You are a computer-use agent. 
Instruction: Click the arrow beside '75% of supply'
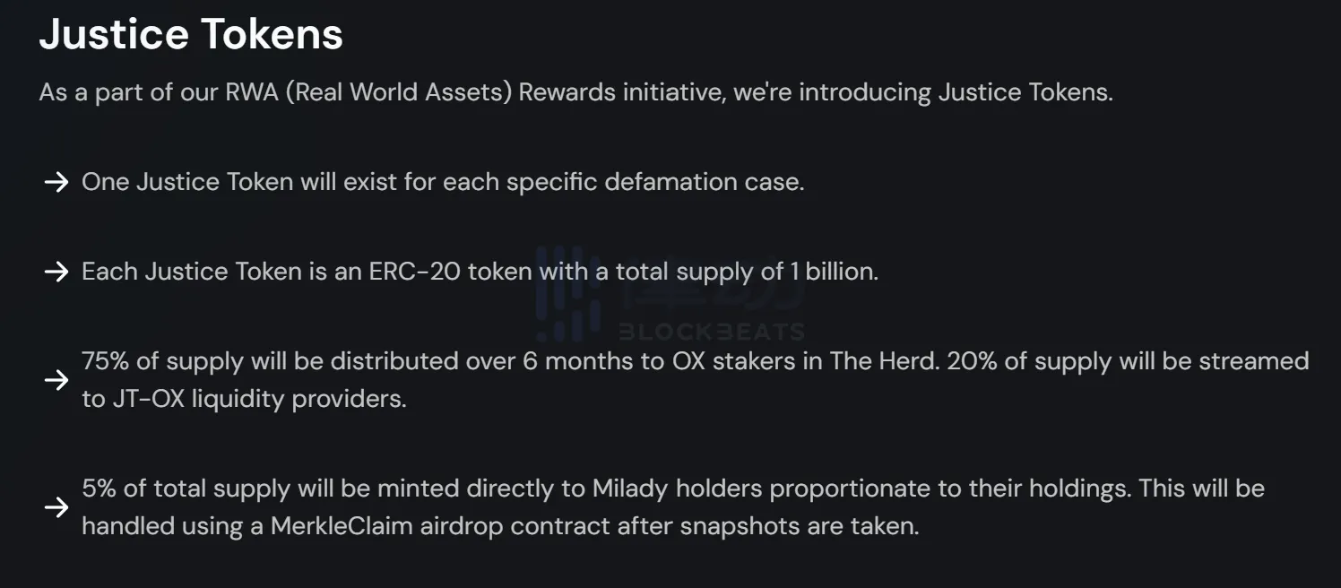click(56, 380)
